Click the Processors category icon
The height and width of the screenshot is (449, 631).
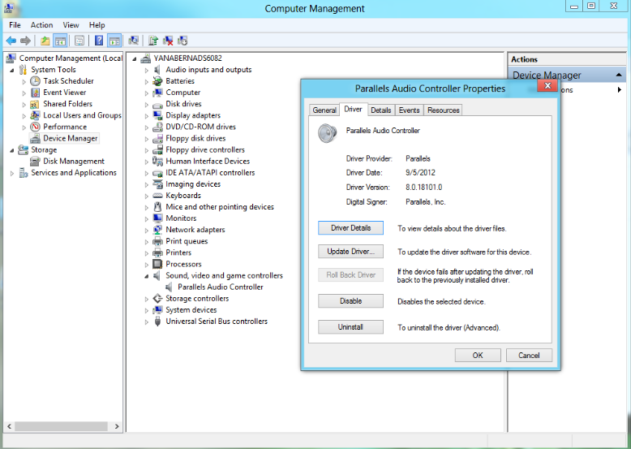157,264
